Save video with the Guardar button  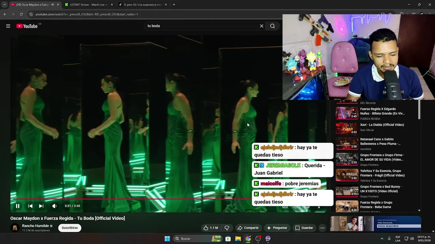(304, 228)
